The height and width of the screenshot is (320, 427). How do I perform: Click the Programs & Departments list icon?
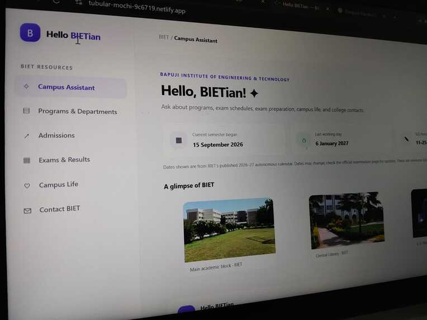point(26,111)
